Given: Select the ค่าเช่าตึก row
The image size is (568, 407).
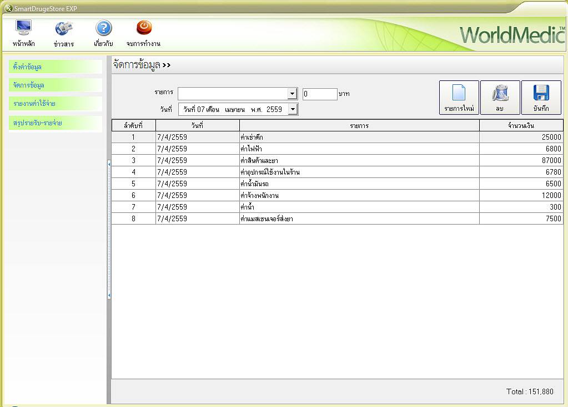Looking at the screenshot, I should click(x=359, y=137).
